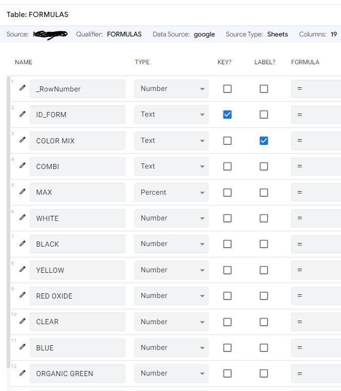
Task: Click pencil icon for ORGANIC GREEN
Action: click(23, 373)
